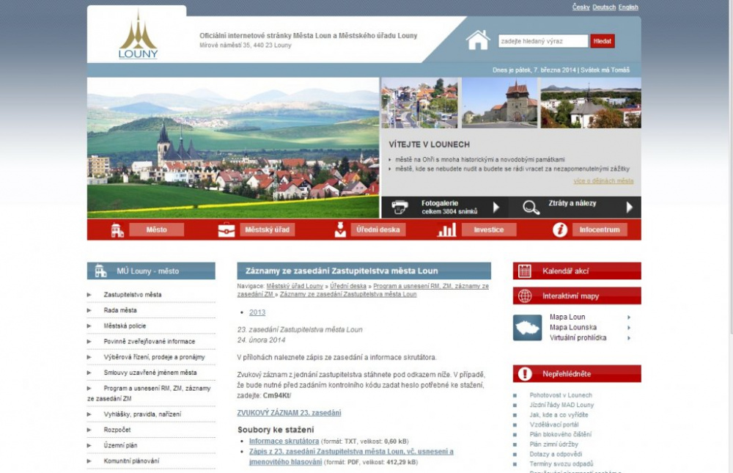This screenshot has width=733, height=473.
Task: Open the Vzdělávací portál link
Action: (x=554, y=425)
